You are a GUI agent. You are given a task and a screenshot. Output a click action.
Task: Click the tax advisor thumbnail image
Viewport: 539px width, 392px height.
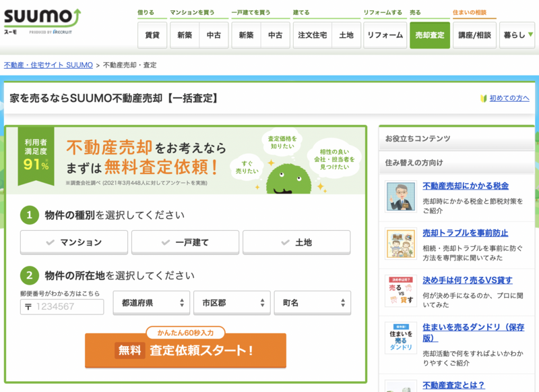[401, 196]
